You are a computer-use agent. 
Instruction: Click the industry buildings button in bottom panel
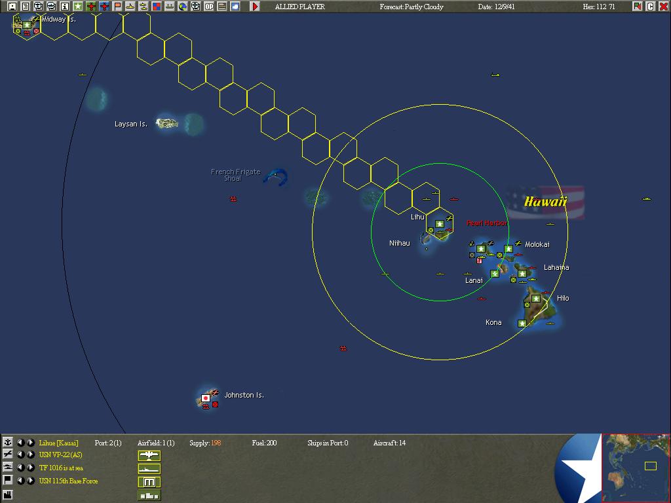[x=149, y=495]
